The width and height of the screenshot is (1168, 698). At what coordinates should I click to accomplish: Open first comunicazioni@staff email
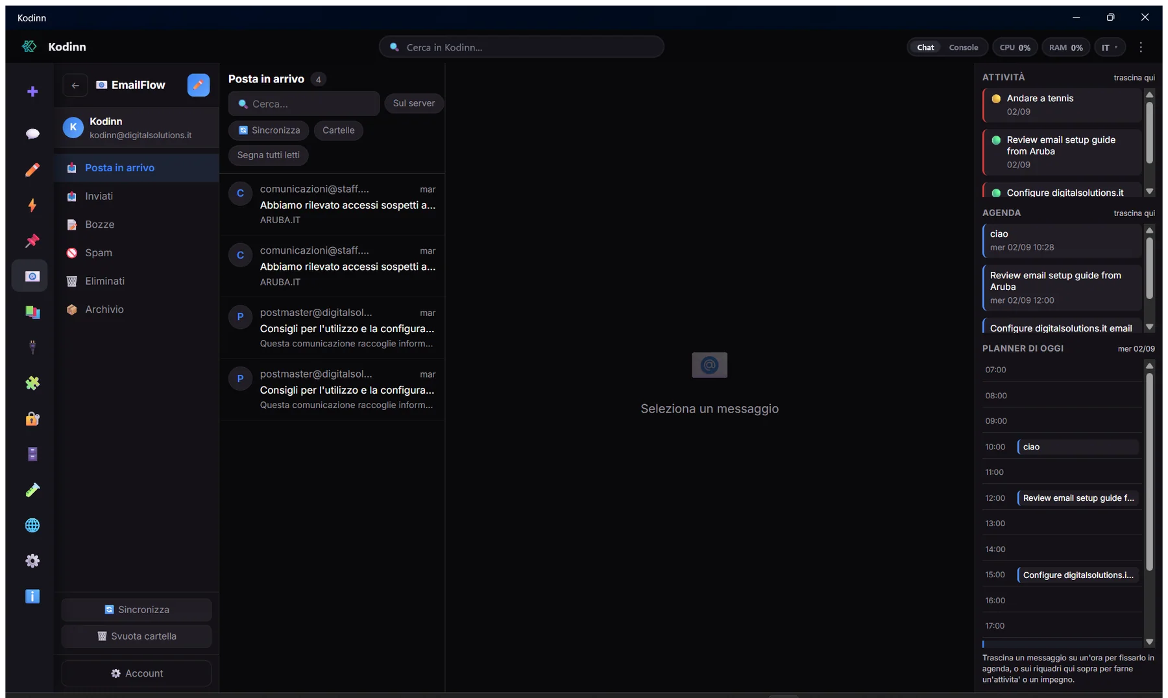332,204
